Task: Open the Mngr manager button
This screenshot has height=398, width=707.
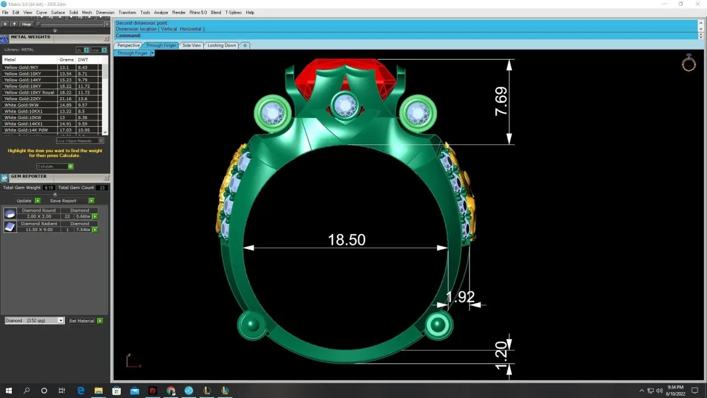Action: [x=27, y=24]
